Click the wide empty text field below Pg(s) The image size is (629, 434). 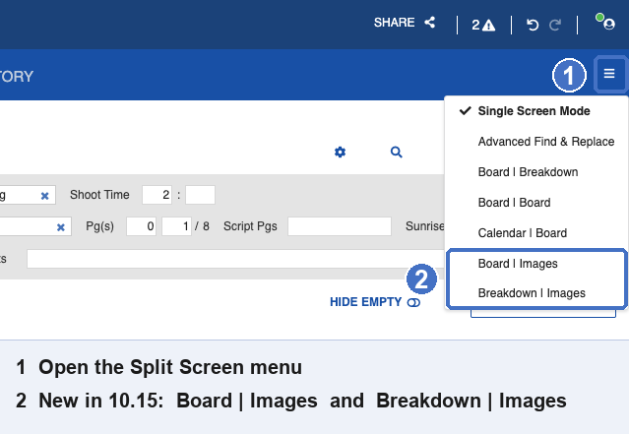(x=235, y=259)
